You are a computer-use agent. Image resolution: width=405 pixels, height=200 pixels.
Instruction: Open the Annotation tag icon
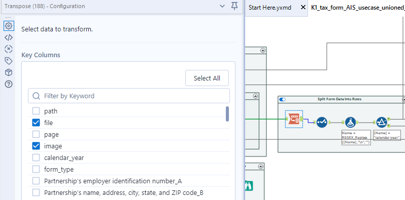(x=9, y=61)
